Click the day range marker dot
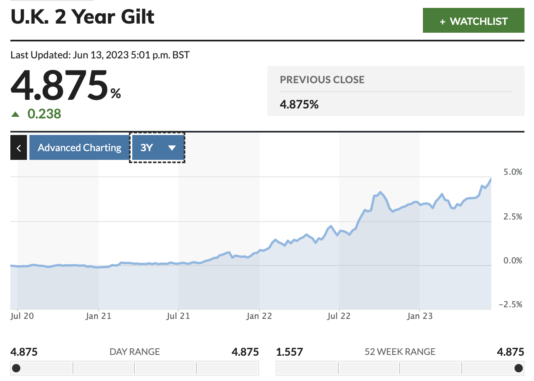 [16, 368]
